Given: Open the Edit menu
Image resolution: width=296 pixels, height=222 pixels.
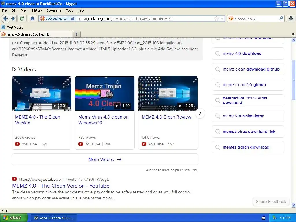Looking at the screenshot, I should point(14,10).
